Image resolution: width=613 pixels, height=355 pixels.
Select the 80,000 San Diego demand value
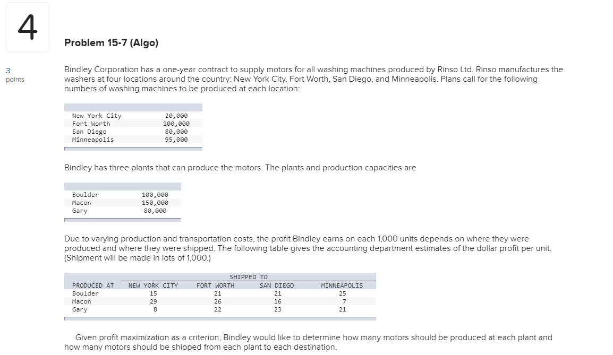pos(176,132)
